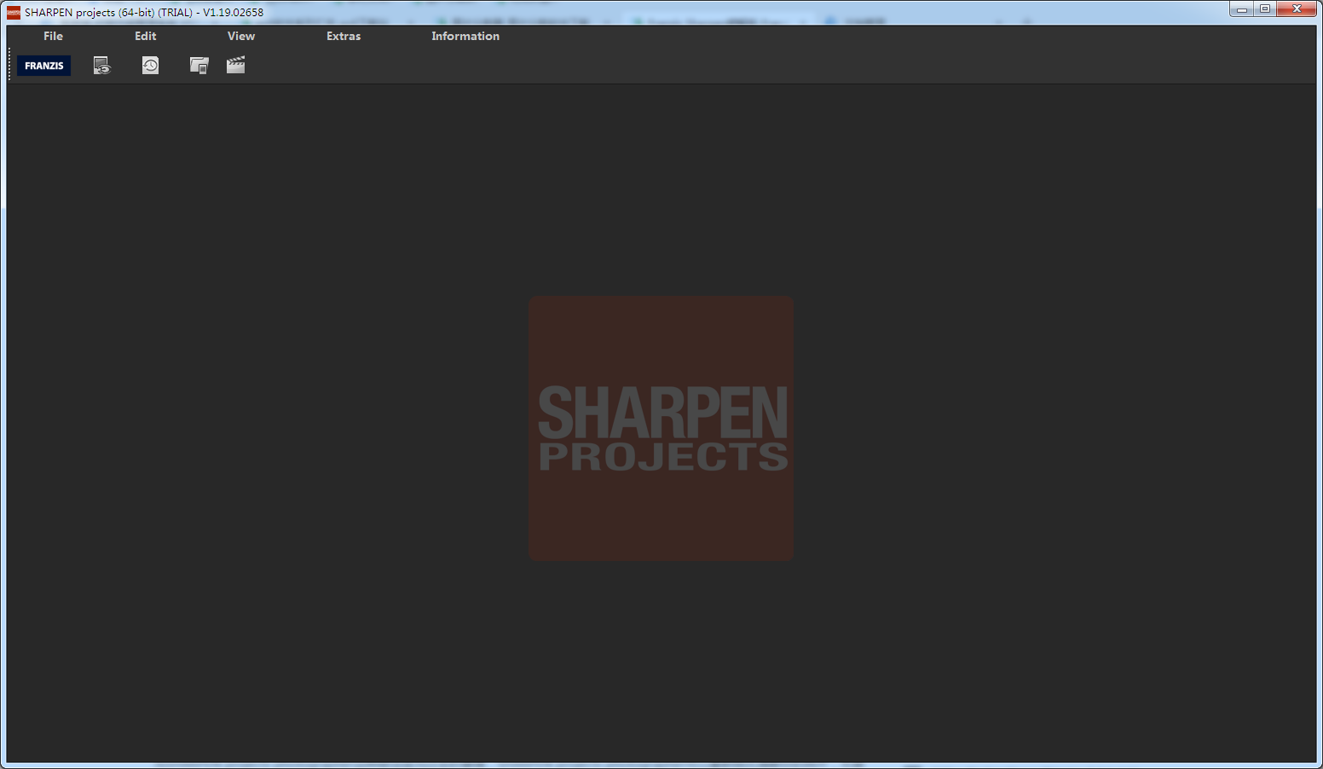The height and width of the screenshot is (769, 1323).
Task: Click the FRANZIS logo button
Action: [44, 66]
